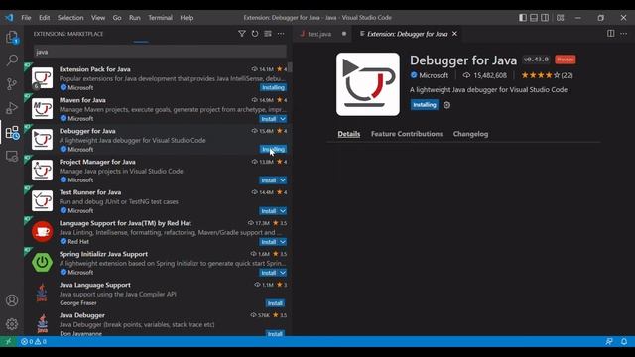
Task: Expand Spring Initializr install options
Action: tap(283, 273)
